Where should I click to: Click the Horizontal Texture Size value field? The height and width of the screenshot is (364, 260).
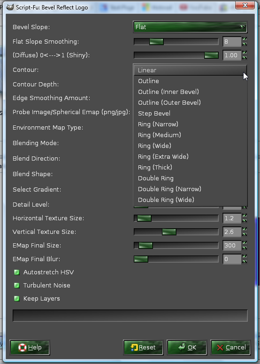click(232, 218)
